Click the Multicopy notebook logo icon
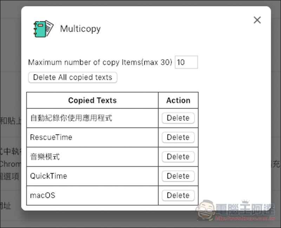This screenshot has height=228, width=281. point(44,29)
